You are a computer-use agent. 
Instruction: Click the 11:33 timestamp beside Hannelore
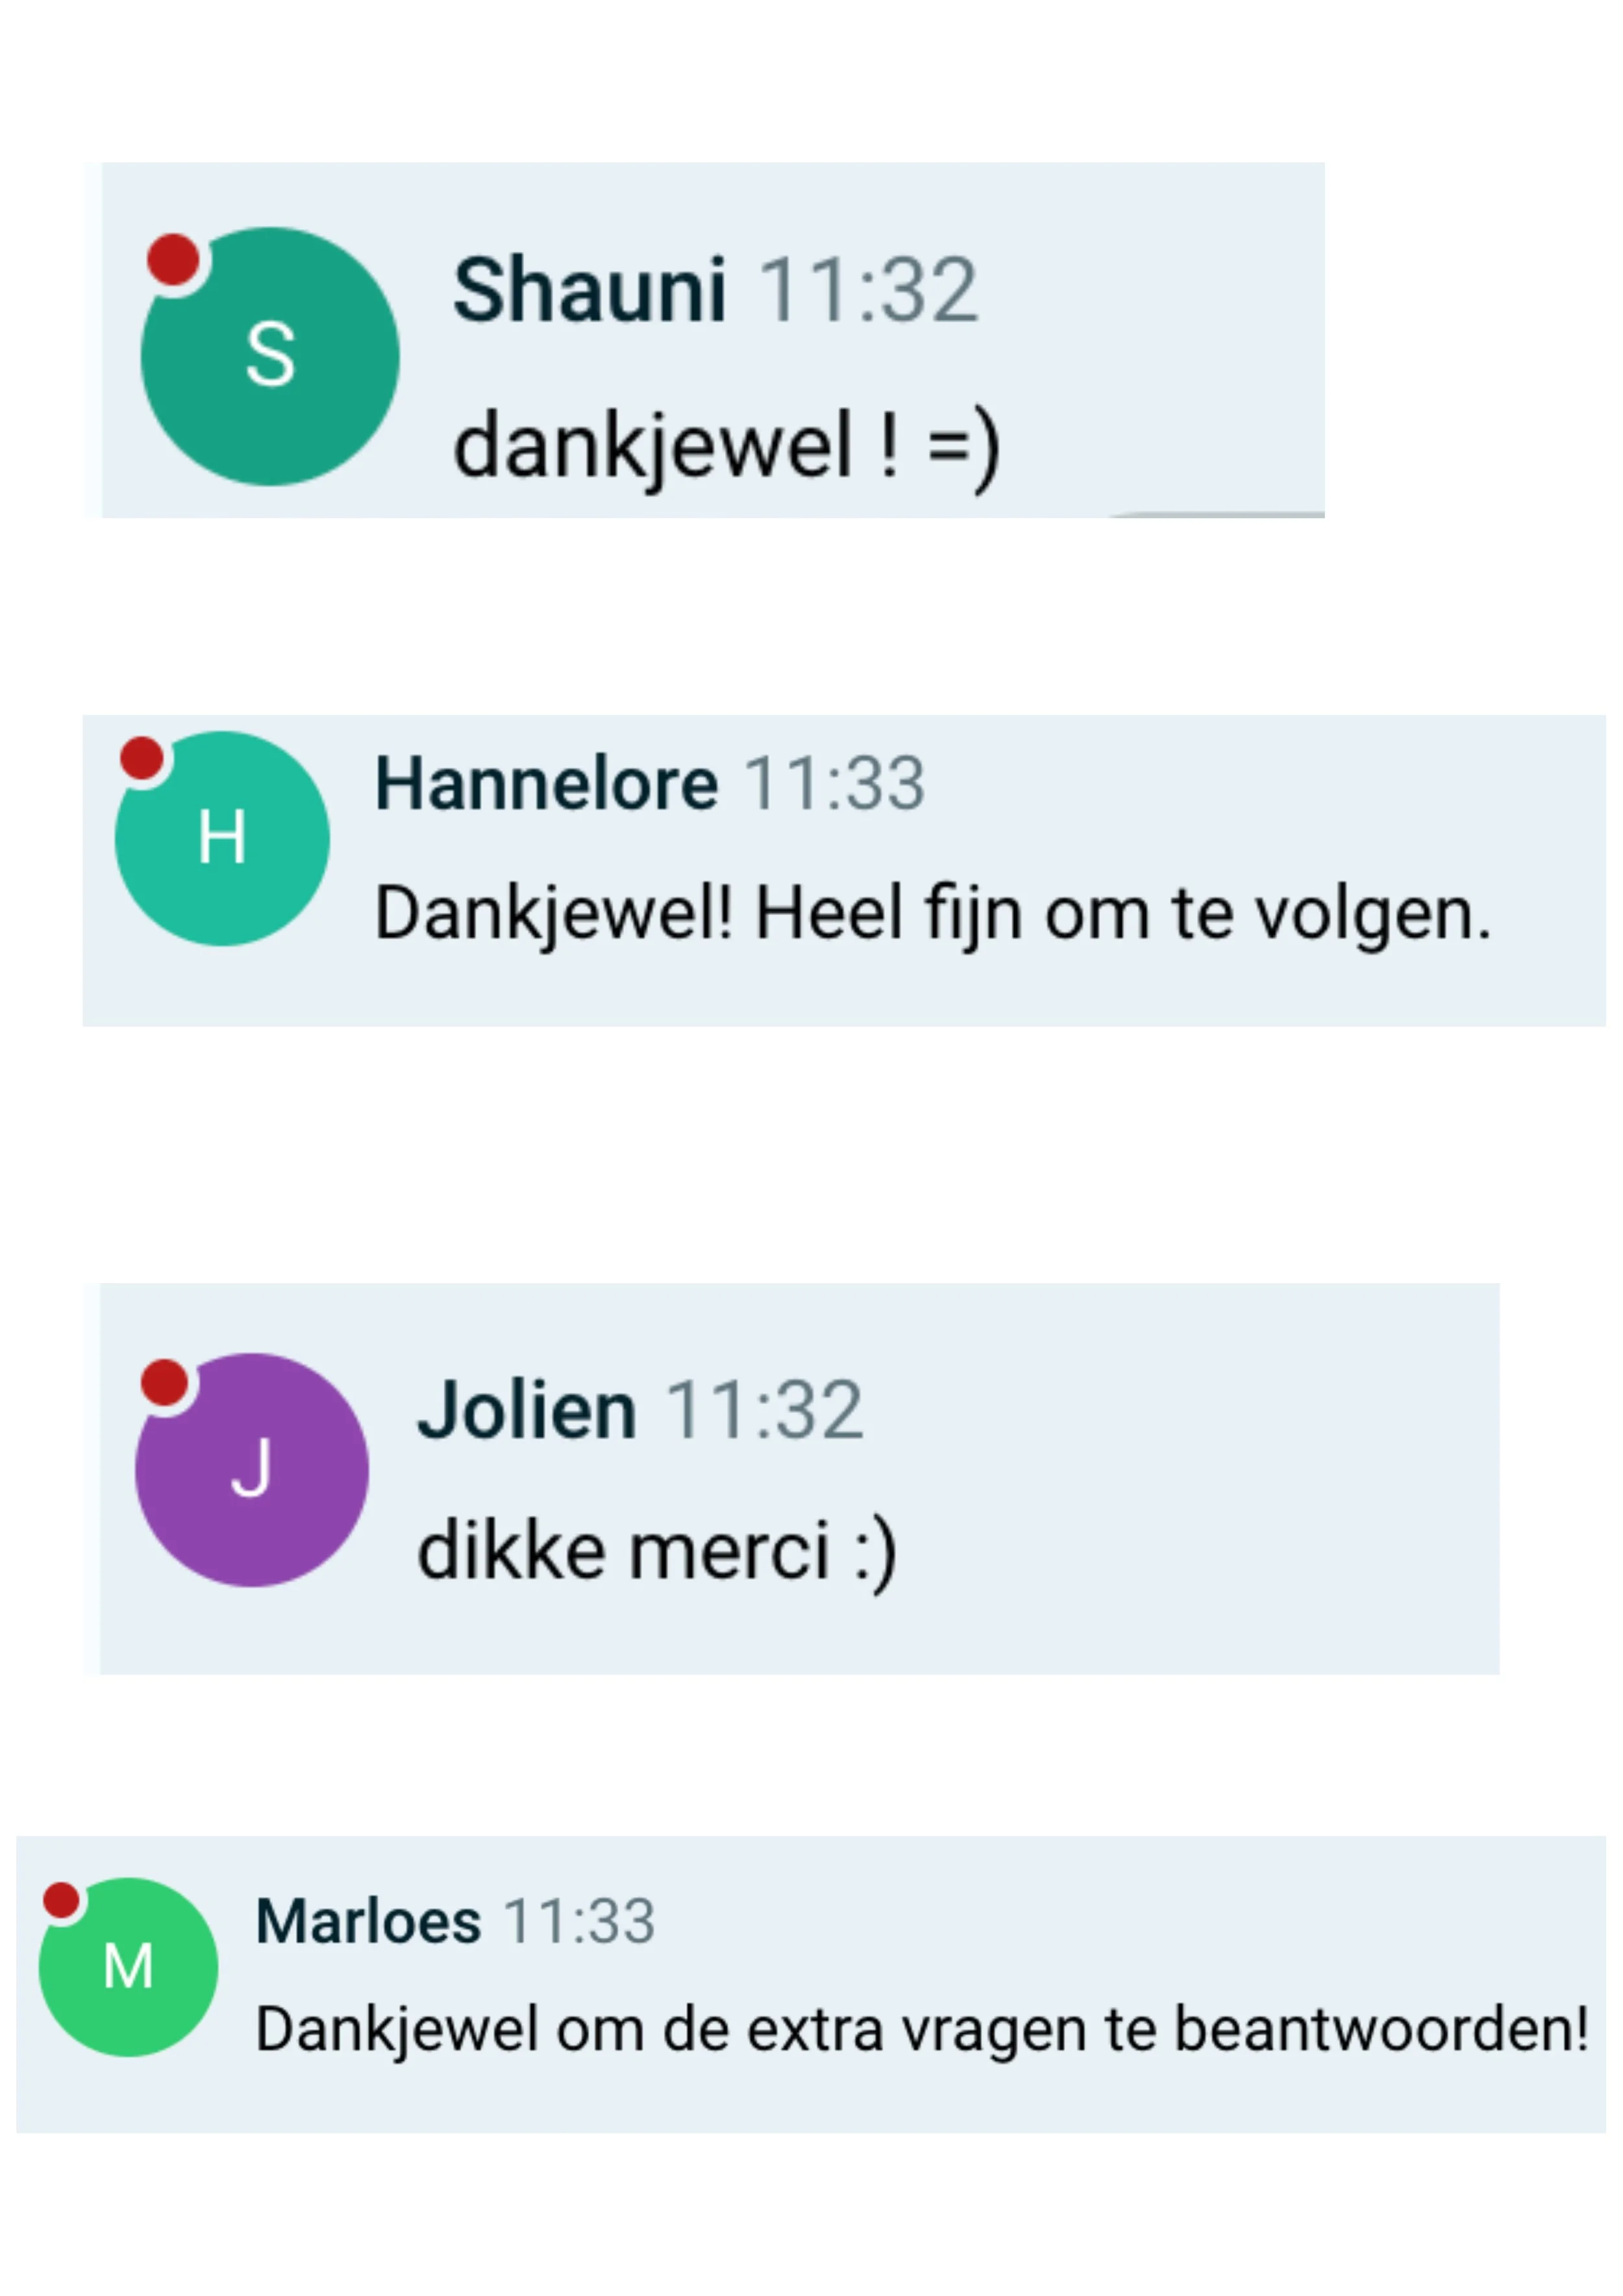pyautogui.click(x=834, y=783)
